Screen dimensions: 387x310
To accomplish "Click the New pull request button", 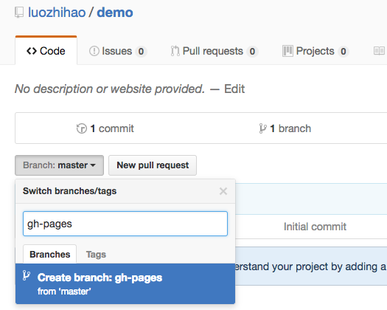I will point(153,165).
